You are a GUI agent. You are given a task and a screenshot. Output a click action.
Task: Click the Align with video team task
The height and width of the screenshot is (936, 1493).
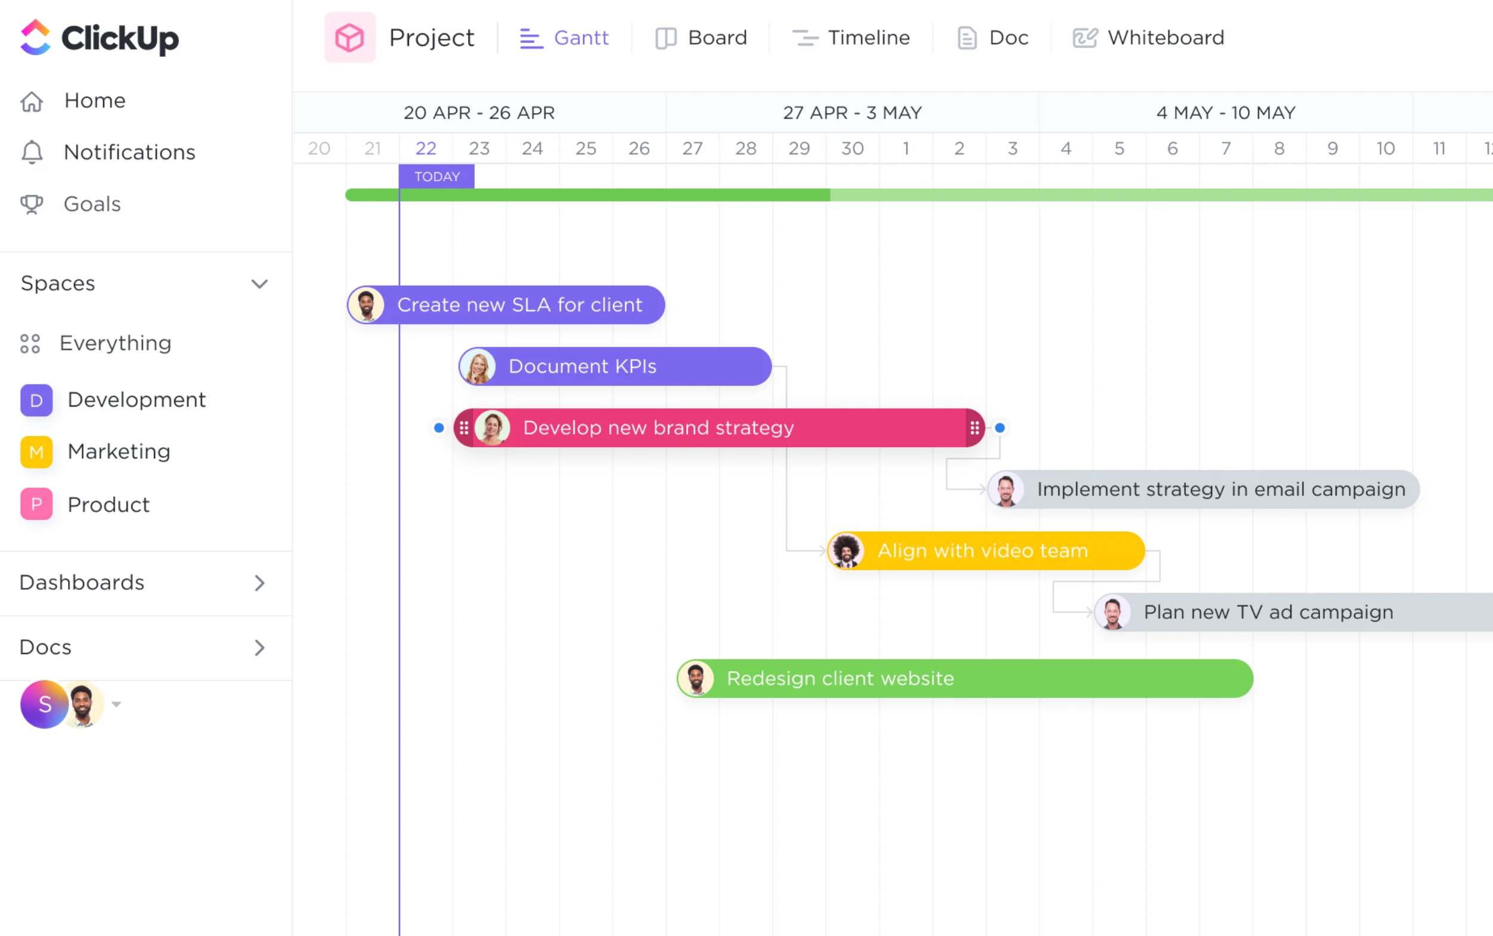pyautogui.click(x=986, y=551)
